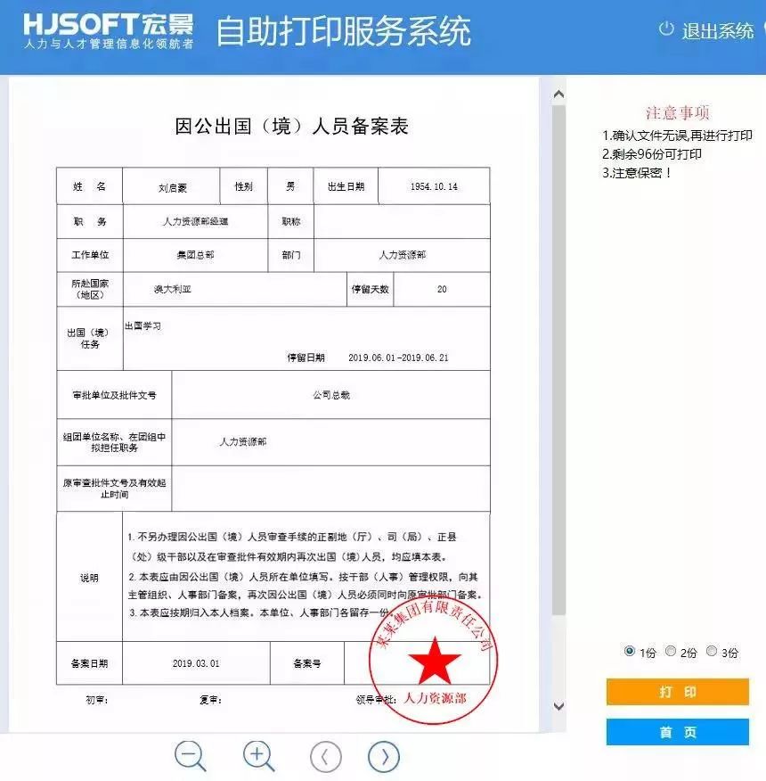
Task: Click the 备案号 field on the form
Action: [306, 664]
